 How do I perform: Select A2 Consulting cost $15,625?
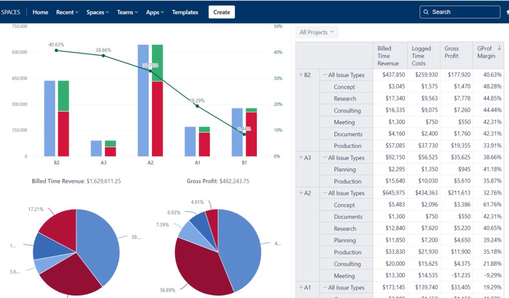click(424, 264)
